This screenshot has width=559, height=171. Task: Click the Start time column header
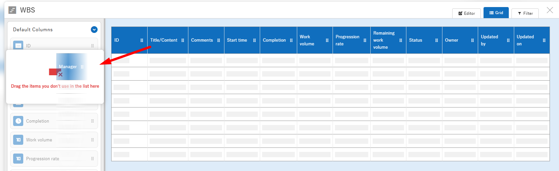[242, 40]
